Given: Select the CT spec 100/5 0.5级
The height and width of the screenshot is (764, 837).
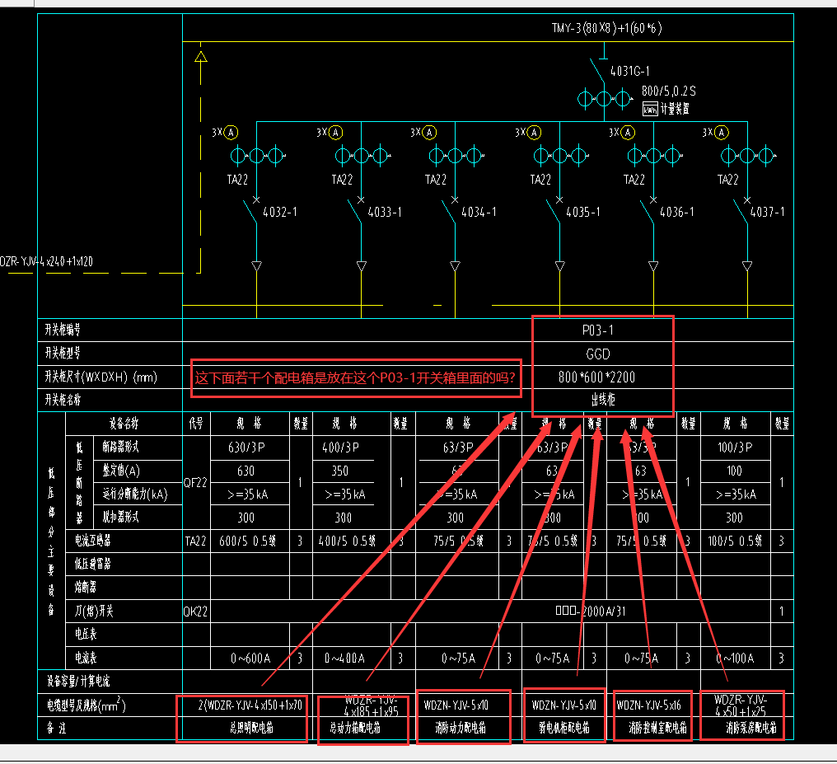Looking at the screenshot, I should 735,541.
